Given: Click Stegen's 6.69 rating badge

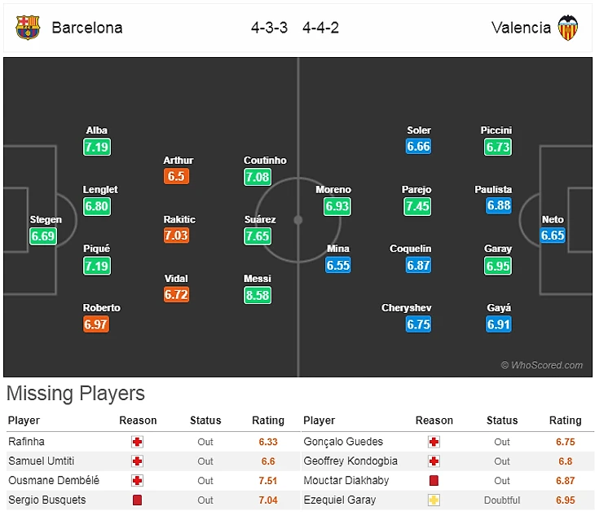Looking at the screenshot, I should (x=43, y=236).
